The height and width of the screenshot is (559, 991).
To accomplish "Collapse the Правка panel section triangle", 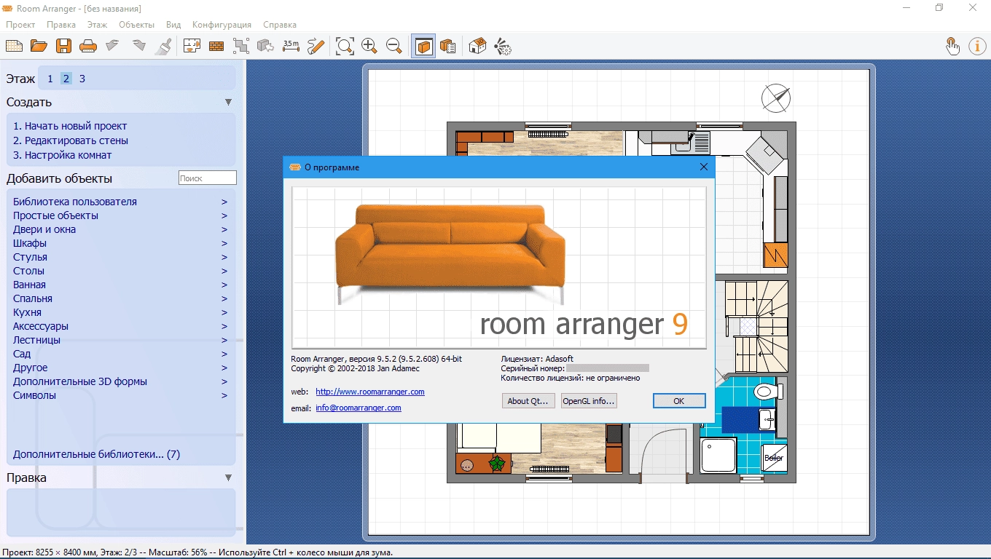I will coord(228,478).
